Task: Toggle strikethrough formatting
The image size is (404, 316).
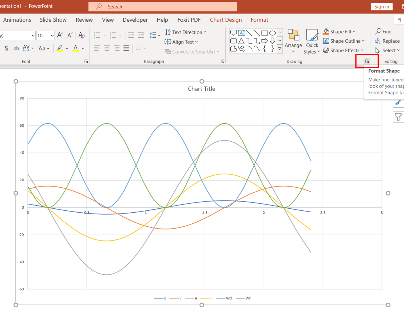Action: (16, 48)
